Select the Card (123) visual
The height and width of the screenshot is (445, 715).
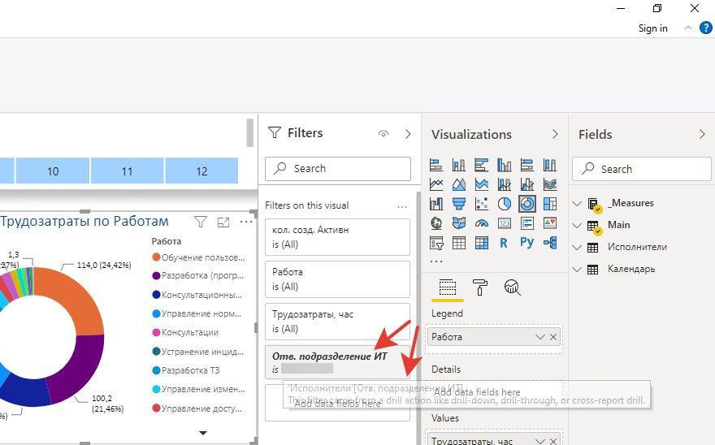tap(505, 223)
